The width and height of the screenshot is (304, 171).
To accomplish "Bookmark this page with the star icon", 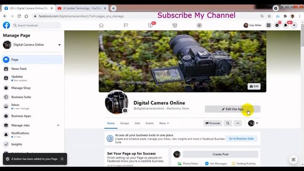I will tap(269, 16).
